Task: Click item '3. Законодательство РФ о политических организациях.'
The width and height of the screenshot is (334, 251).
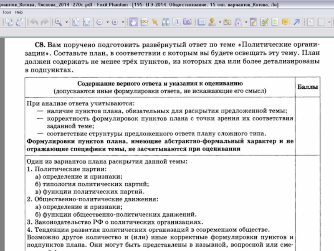Action: tap(115, 222)
